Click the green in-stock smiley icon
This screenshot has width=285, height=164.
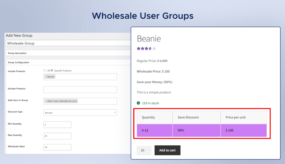coord(138,103)
